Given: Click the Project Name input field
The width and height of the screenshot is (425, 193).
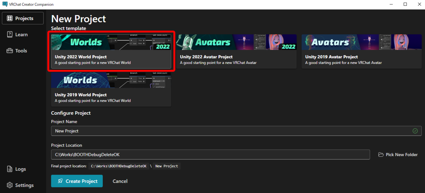Looking at the screenshot, I should click(x=236, y=131).
